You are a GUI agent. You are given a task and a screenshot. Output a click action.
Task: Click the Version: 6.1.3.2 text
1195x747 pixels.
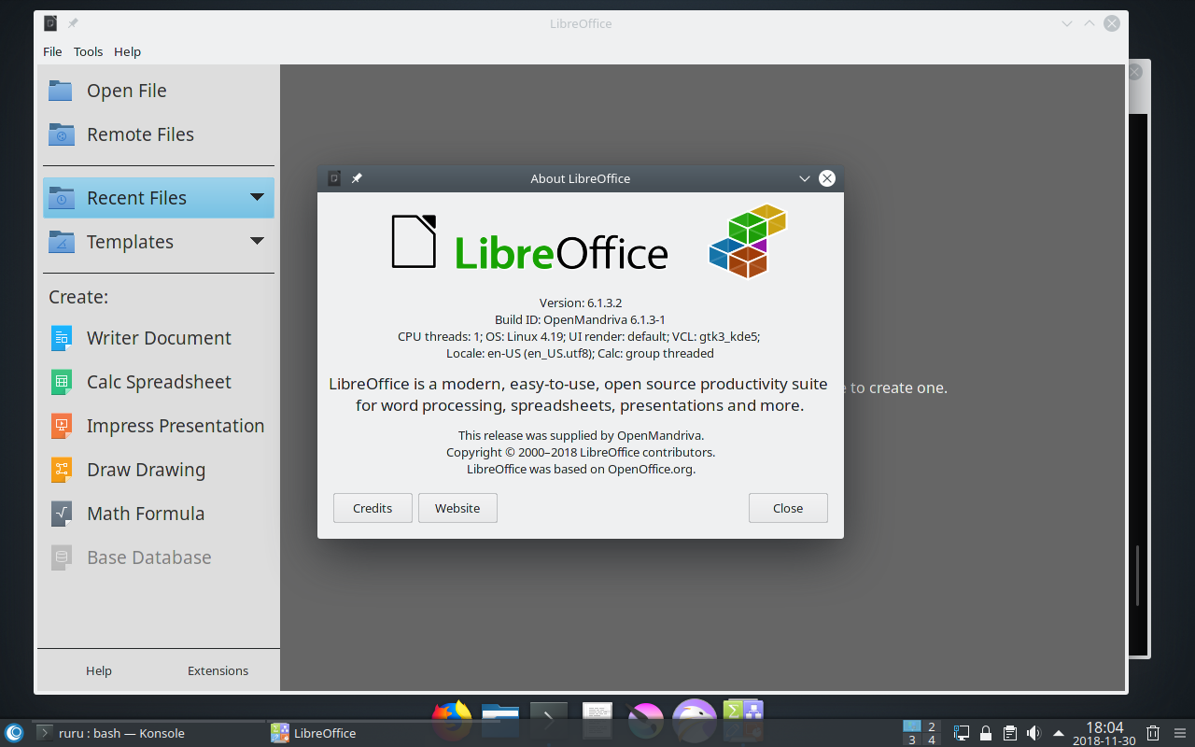coord(581,303)
